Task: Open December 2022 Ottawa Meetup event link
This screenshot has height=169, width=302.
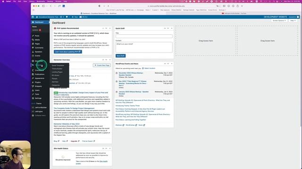Action: (131, 74)
